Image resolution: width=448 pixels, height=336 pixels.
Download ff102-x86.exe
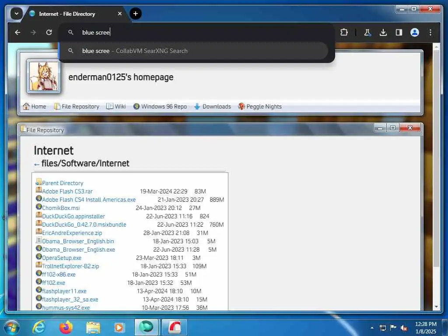click(x=59, y=274)
